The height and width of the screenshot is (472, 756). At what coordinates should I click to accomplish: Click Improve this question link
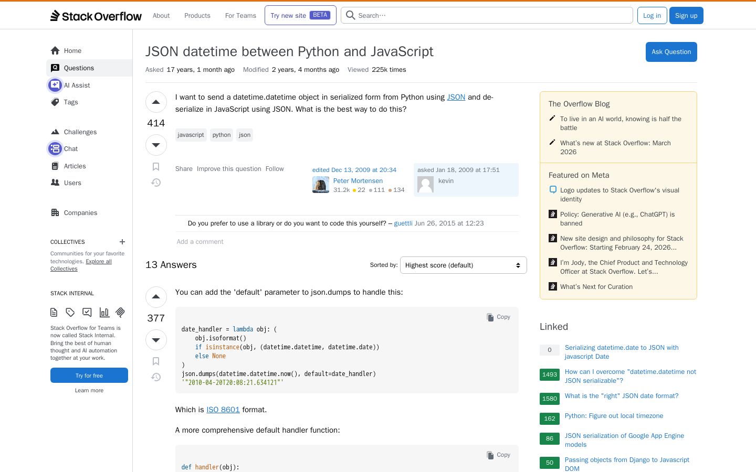(x=229, y=169)
